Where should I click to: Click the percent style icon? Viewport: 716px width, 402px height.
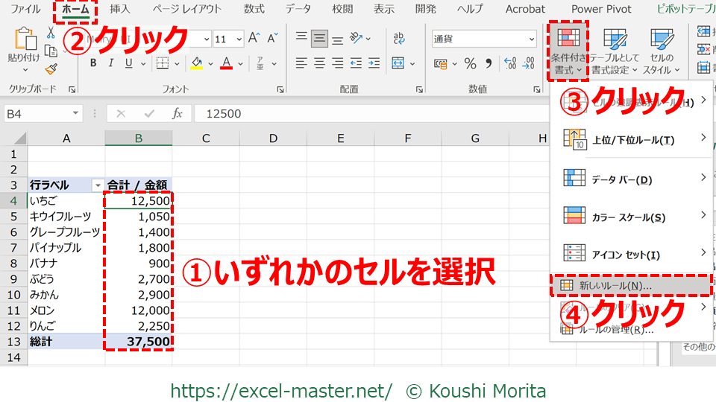click(x=470, y=64)
